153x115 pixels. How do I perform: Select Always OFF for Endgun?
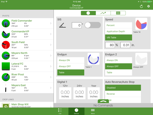[x=71, y=66]
